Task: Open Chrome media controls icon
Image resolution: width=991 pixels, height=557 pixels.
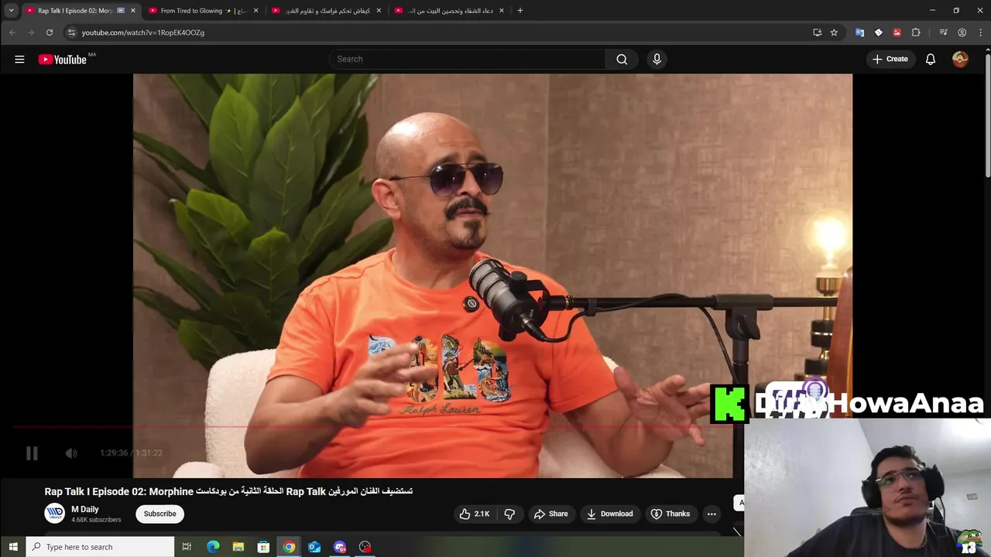Action: click(x=943, y=32)
